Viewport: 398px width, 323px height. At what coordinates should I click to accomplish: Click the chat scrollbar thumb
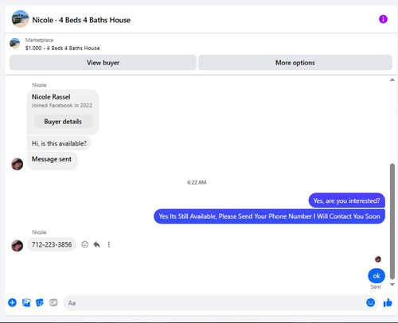(x=392, y=221)
